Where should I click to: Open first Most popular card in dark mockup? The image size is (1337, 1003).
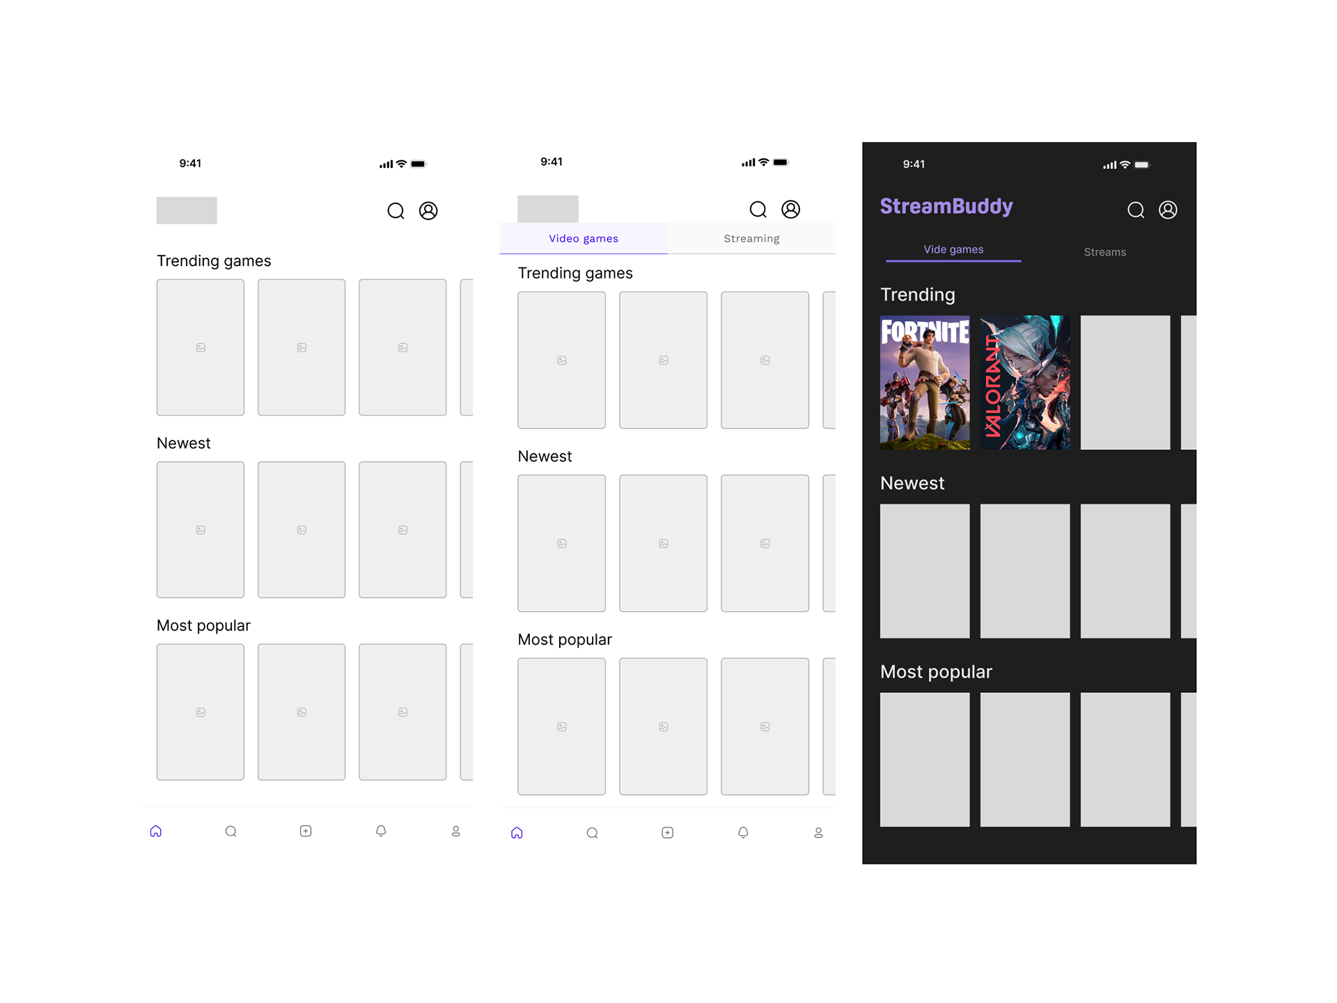pyautogui.click(x=925, y=760)
